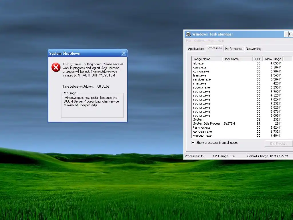Sort by the Mem Usage column header
Viewport: 293px width, 220px height.
pyautogui.click(x=273, y=59)
